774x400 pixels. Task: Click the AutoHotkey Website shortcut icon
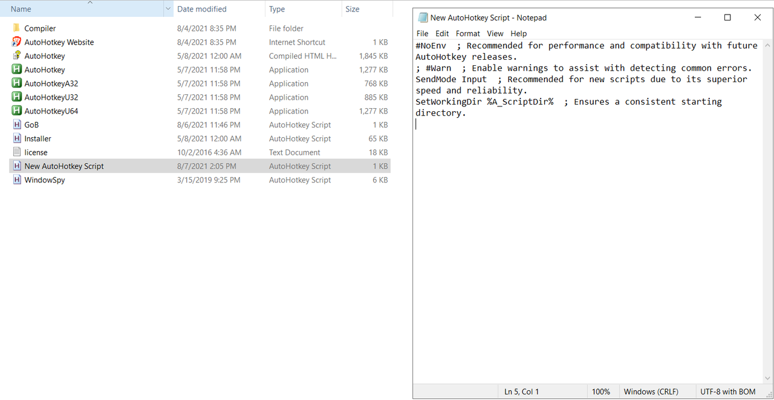coord(17,42)
